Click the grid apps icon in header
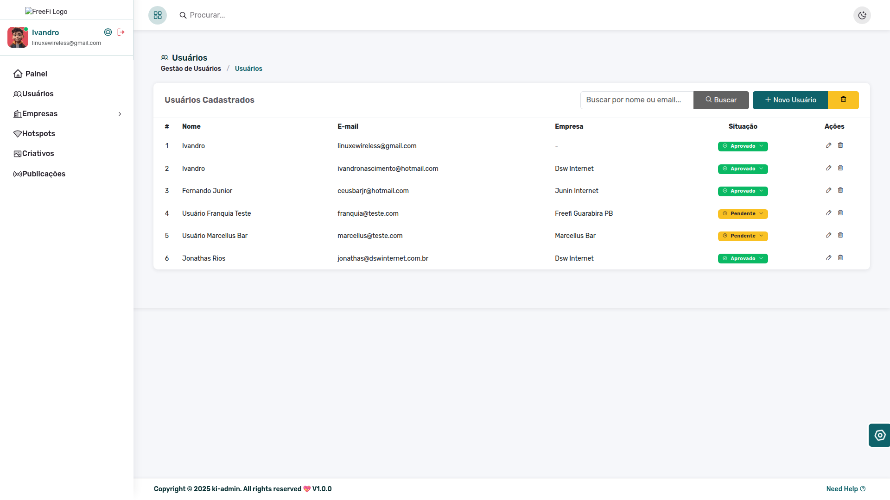This screenshot has height=500, width=890. click(158, 15)
